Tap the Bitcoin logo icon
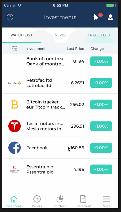This screenshot has height=212, width=121. pos(15,104)
